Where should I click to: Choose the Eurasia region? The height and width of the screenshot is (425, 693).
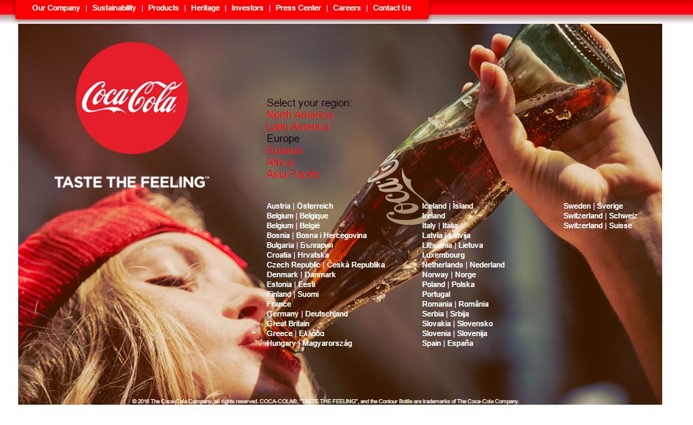(284, 151)
